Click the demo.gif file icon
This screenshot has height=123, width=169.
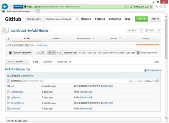9,108
